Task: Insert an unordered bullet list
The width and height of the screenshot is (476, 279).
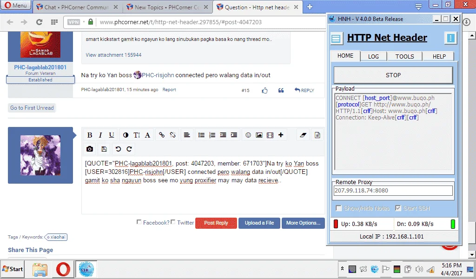Action: [201, 135]
